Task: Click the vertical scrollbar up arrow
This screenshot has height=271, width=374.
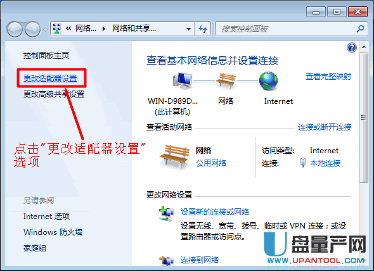Action: pos(364,47)
